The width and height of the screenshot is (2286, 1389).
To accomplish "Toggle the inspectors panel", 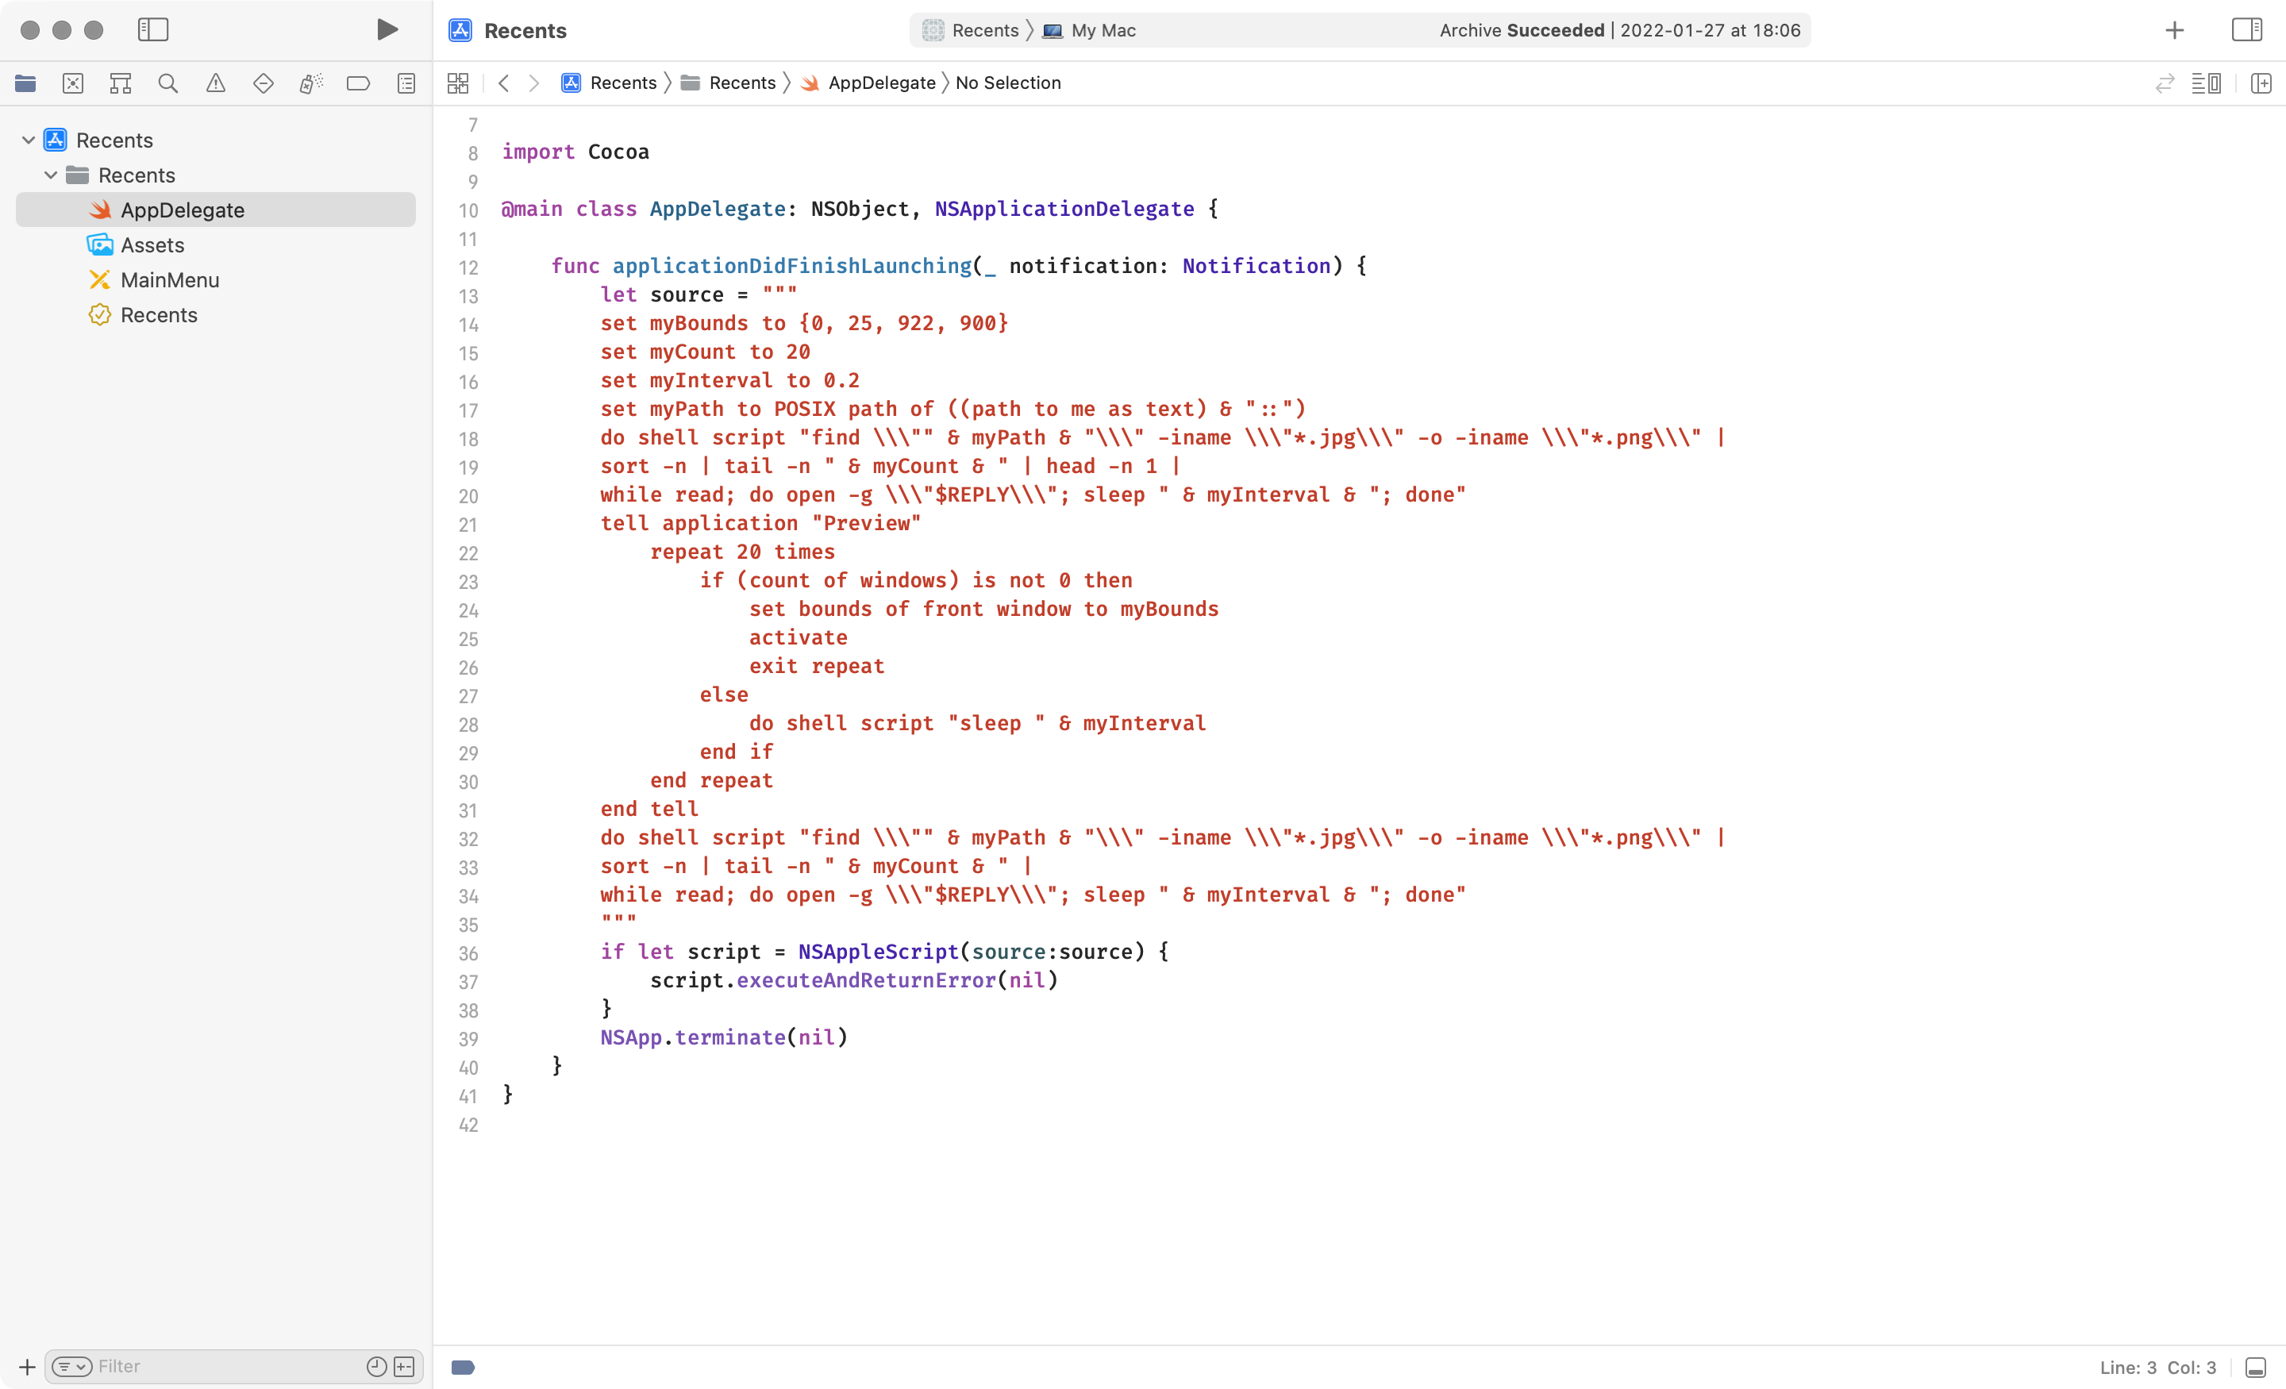I will click(x=2246, y=29).
